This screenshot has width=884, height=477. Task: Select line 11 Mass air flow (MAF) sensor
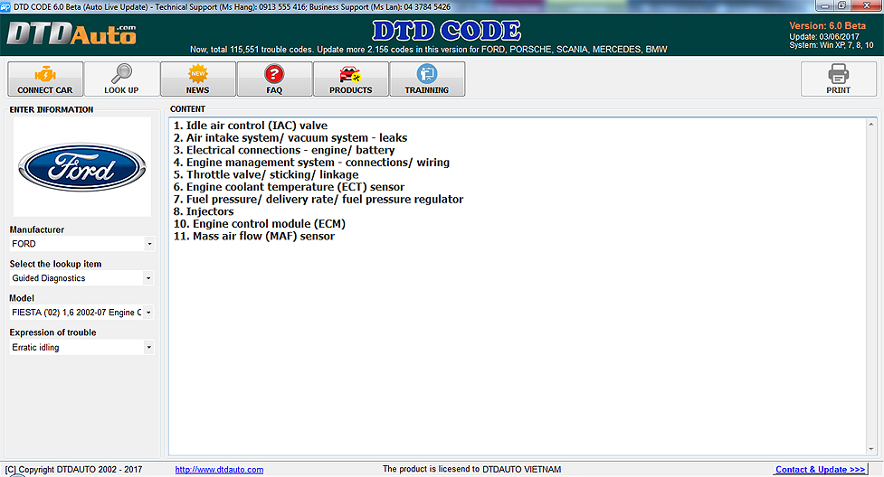point(253,237)
